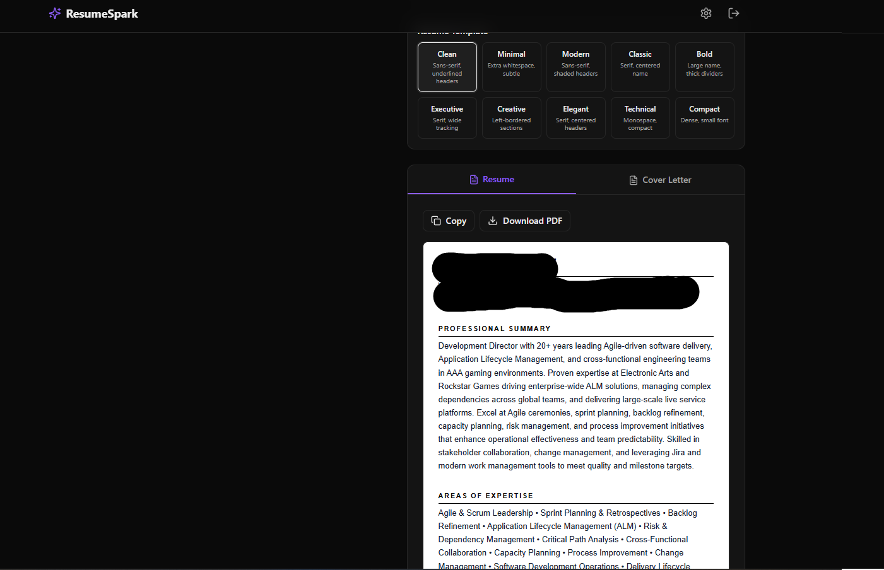Open the ResumeSpark home link text
Viewport: 884px width, 570px height.
click(x=102, y=14)
